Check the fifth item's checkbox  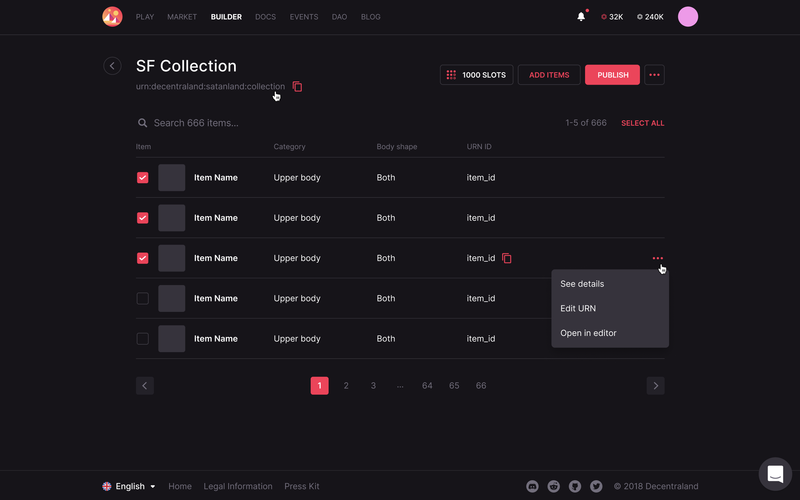pos(143,339)
